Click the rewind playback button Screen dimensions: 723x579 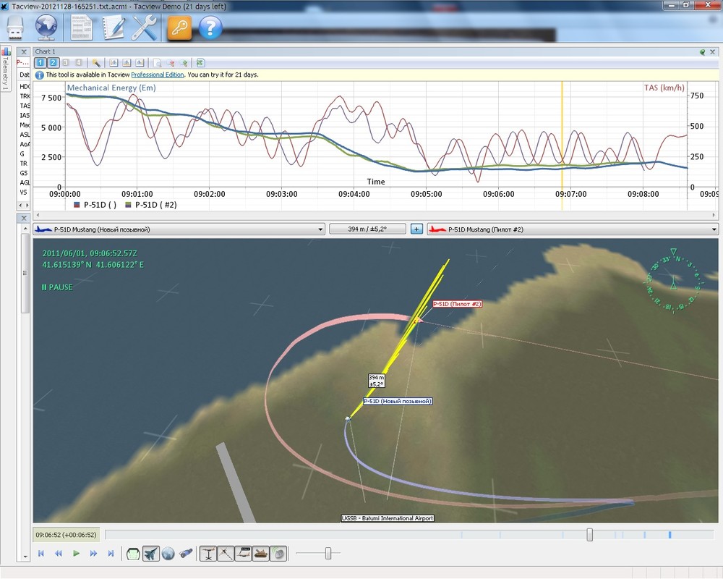(59, 553)
